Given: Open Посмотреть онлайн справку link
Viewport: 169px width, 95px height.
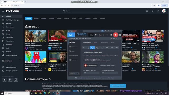Looking at the screenshot, I should 107,65.
